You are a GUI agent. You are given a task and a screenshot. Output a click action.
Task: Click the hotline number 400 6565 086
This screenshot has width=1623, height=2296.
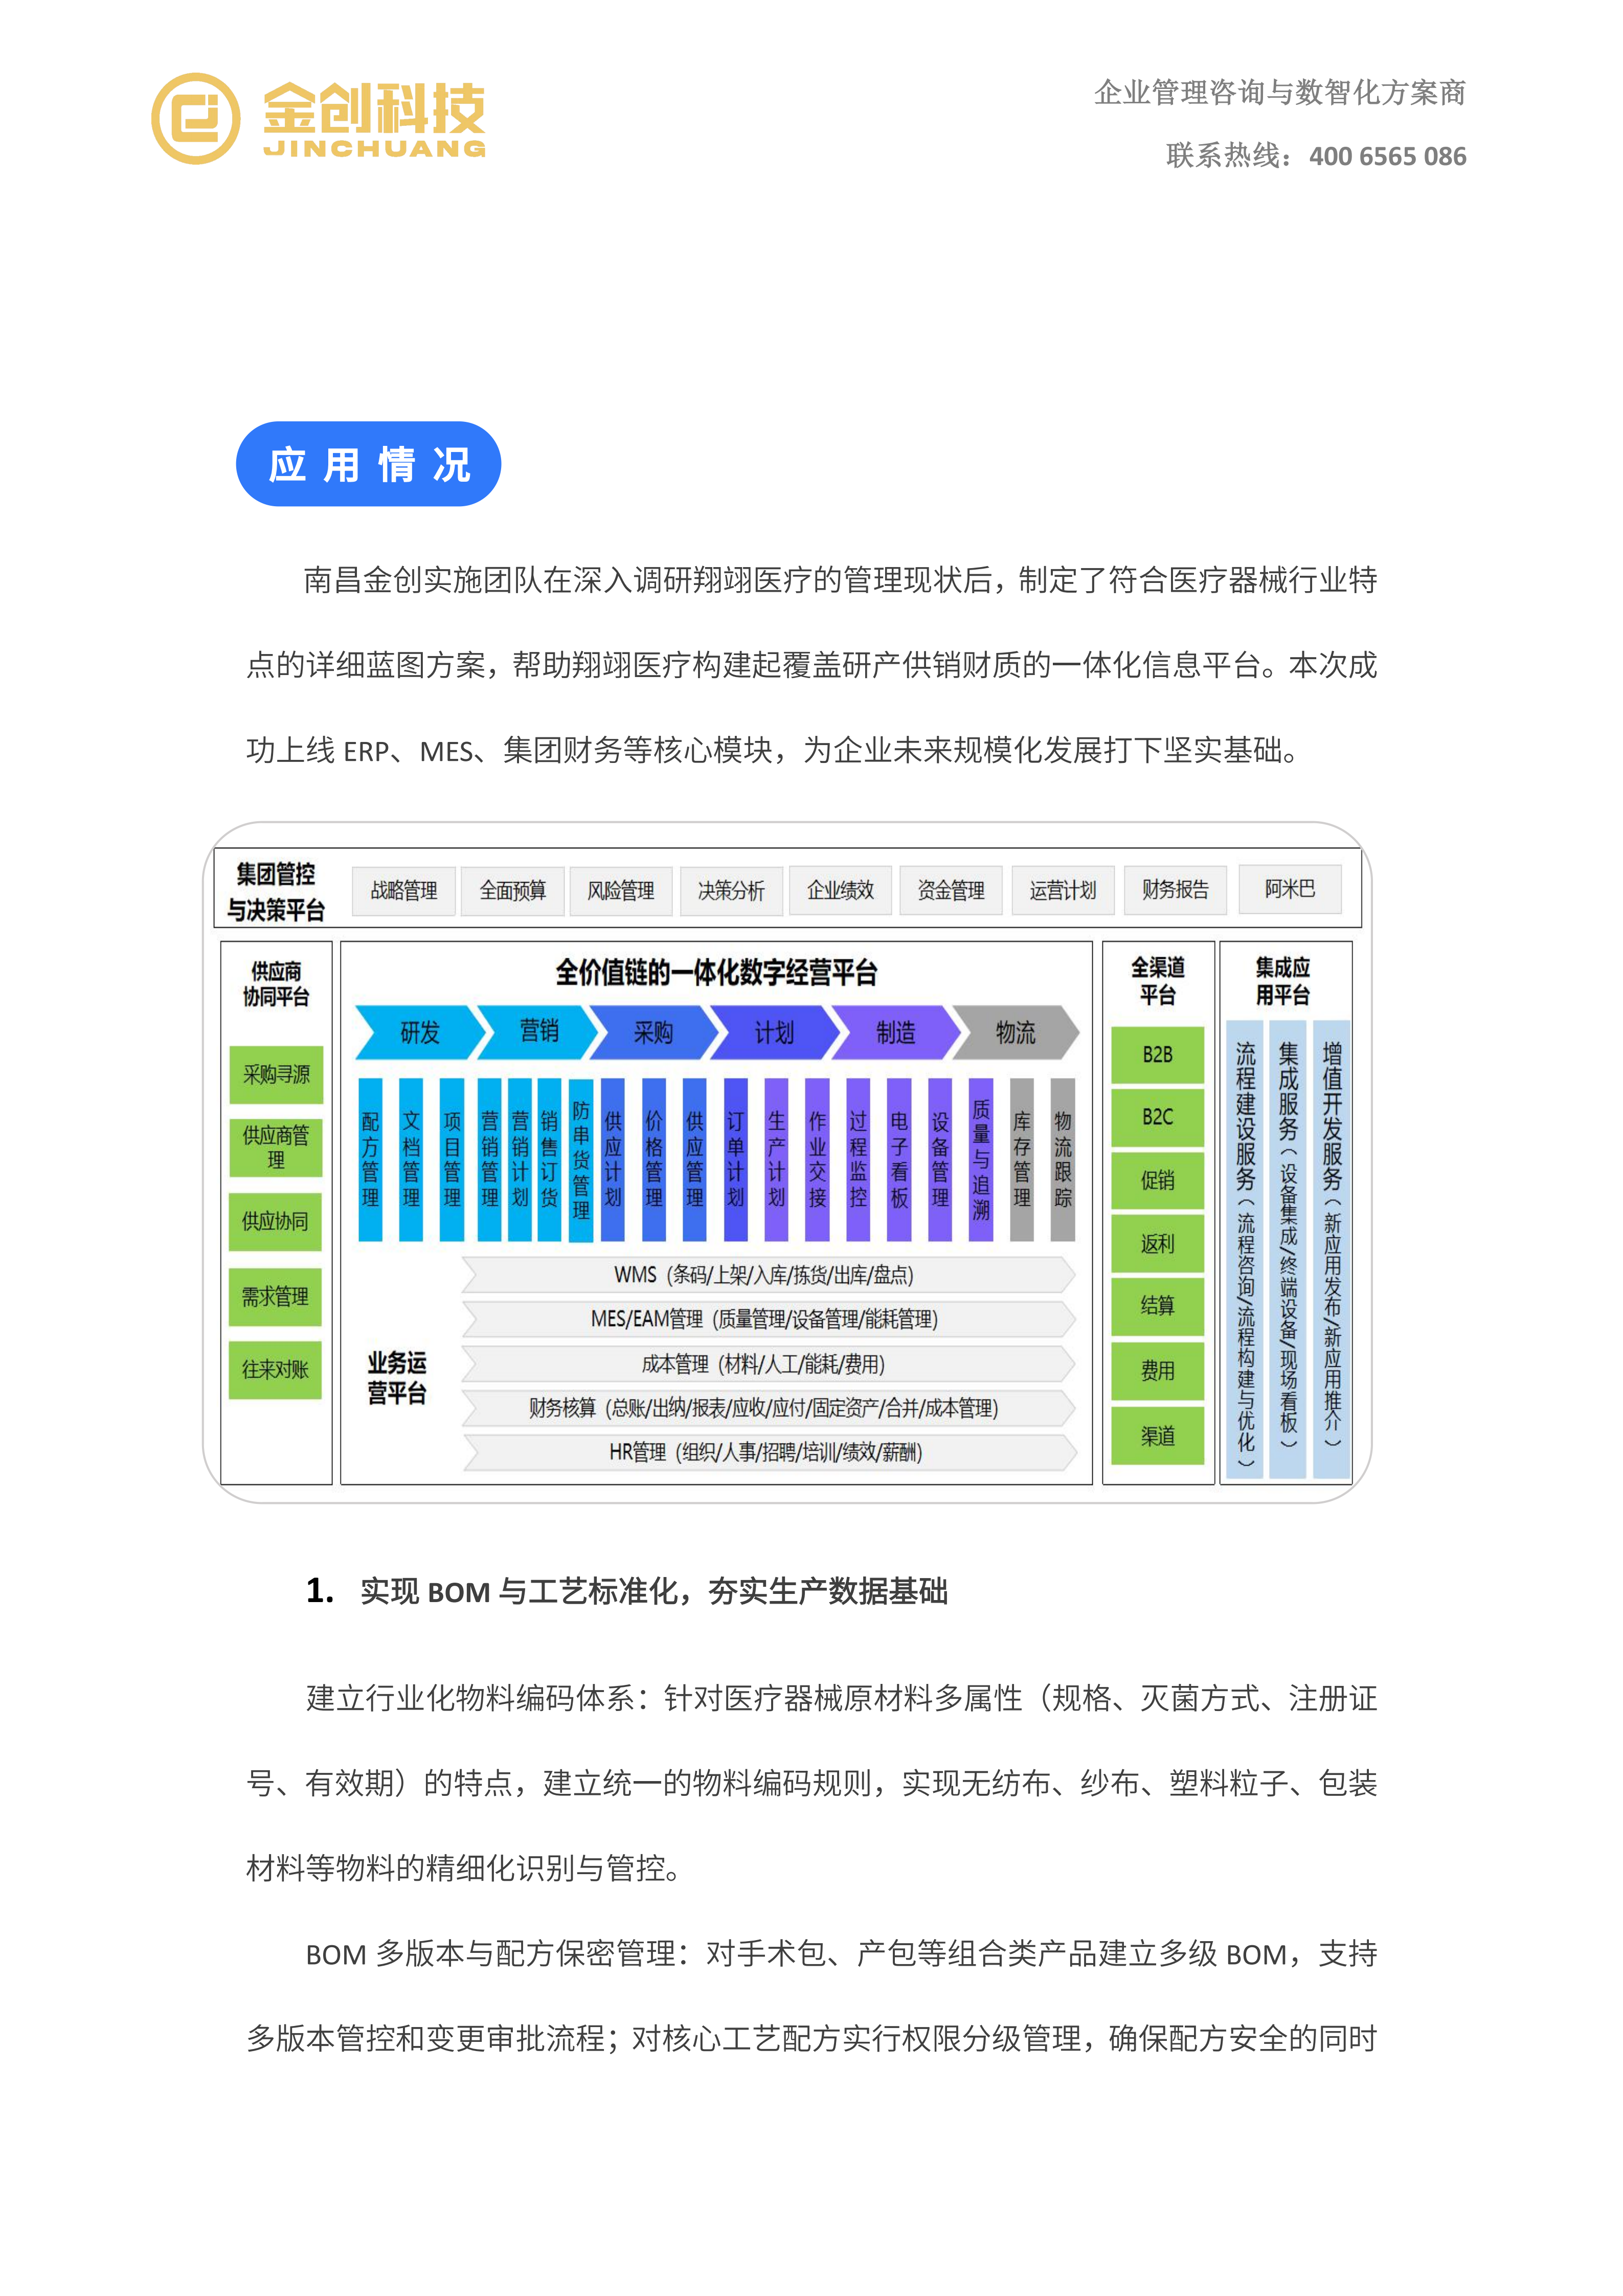click(1387, 156)
